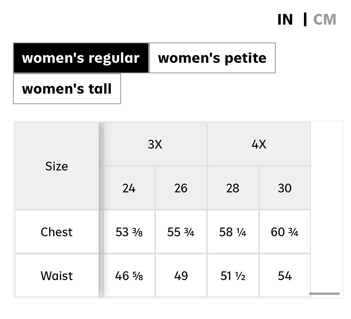Click the Waist row label
This screenshot has height=319, width=351.
pyautogui.click(x=57, y=276)
